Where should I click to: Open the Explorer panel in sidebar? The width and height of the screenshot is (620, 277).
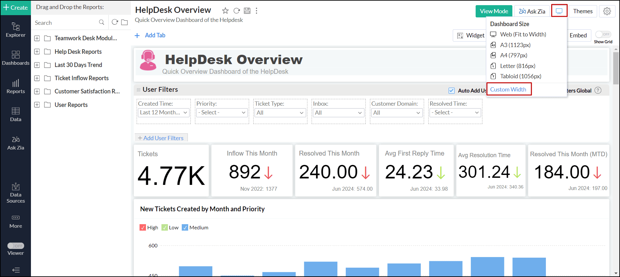pyautogui.click(x=15, y=30)
